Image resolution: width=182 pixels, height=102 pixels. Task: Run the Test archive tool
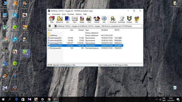(67, 20)
